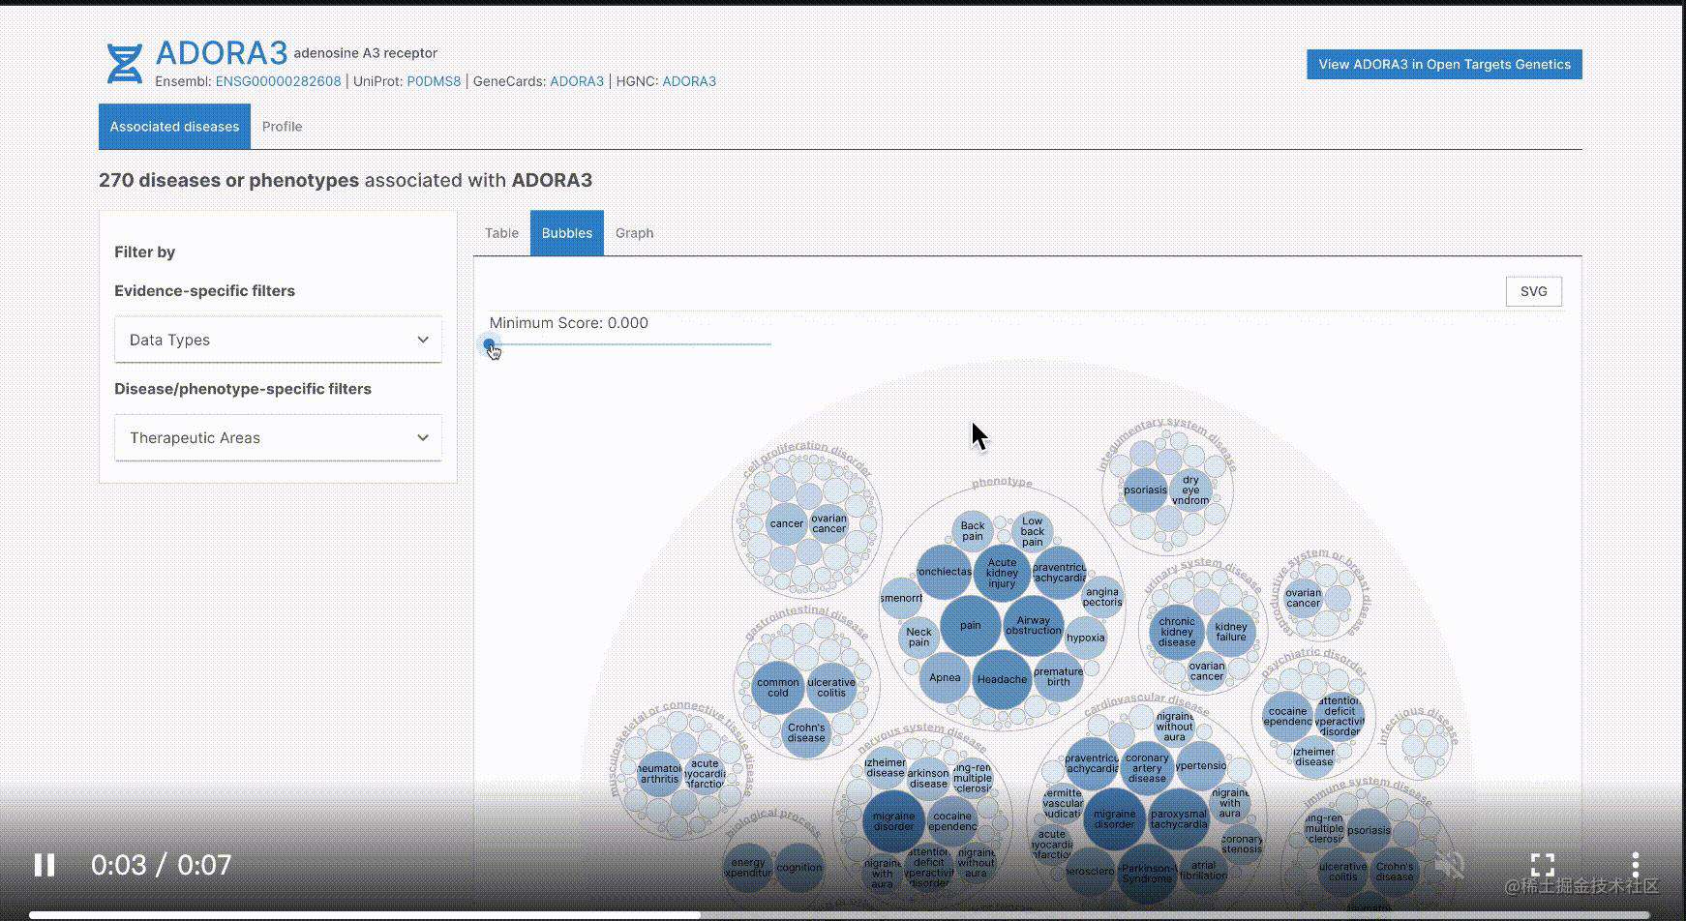Click the Minimum Score slider track
1686x921 pixels.
point(630,343)
